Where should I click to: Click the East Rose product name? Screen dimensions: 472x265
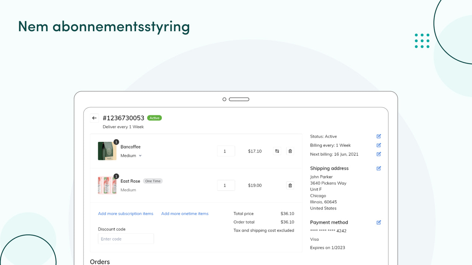click(x=130, y=181)
